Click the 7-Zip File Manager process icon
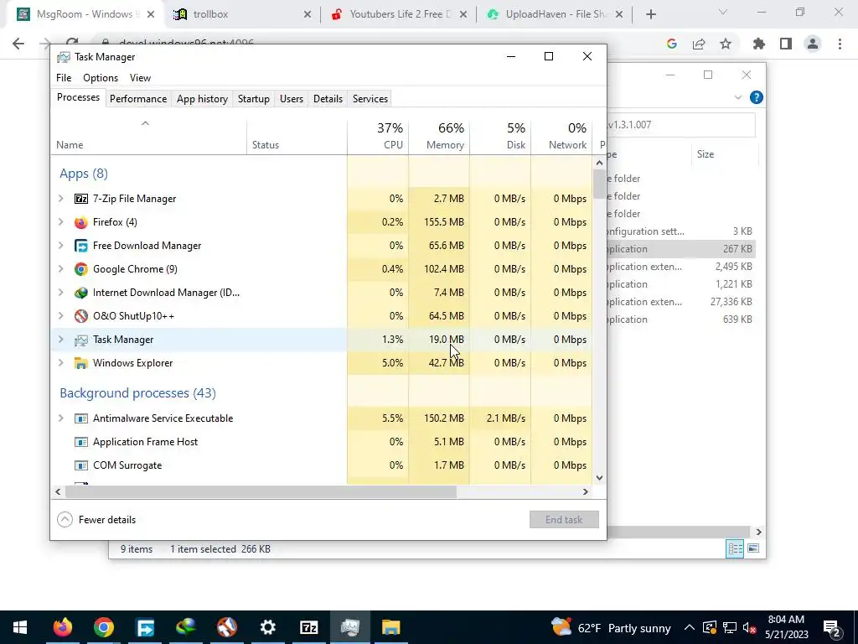Viewport: 858px width, 644px height. click(81, 199)
